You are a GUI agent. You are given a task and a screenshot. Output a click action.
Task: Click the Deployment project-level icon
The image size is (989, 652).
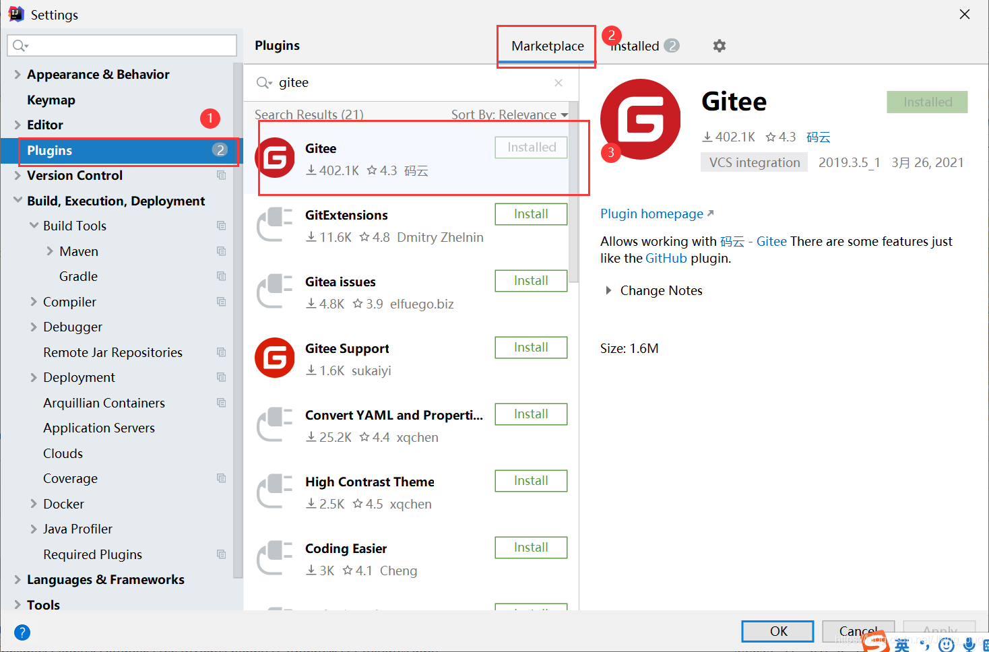click(x=221, y=377)
